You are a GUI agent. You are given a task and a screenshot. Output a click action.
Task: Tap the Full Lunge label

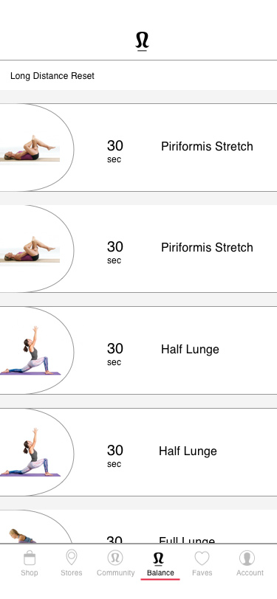pos(187,540)
